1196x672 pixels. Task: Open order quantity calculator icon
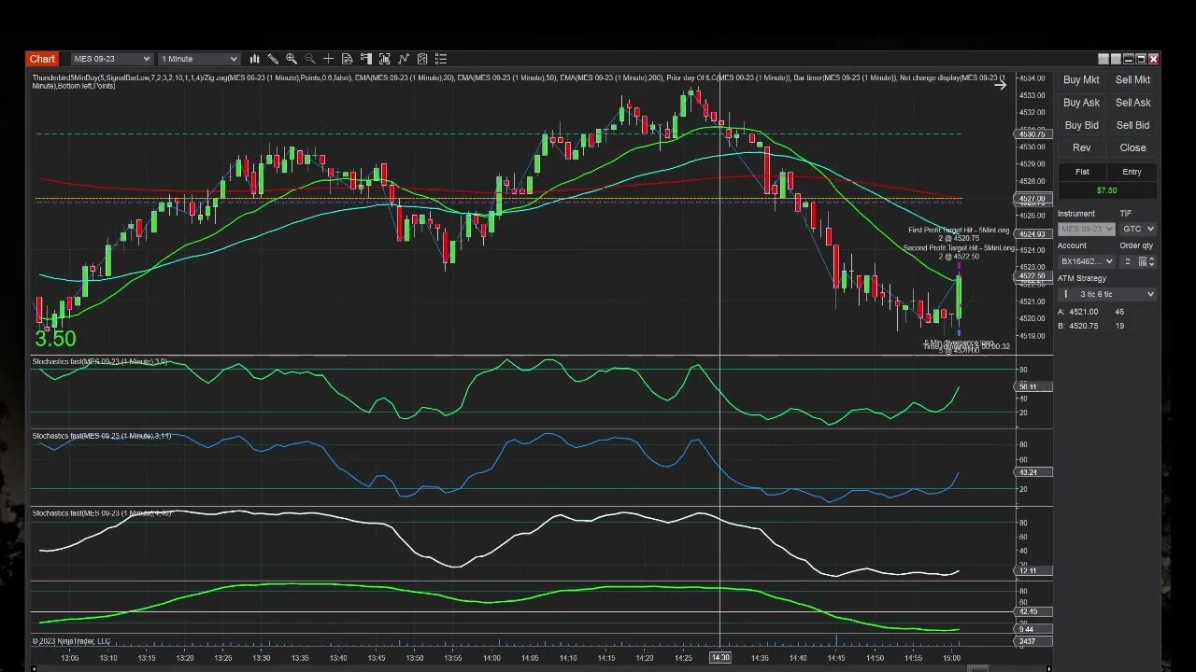tap(1142, 261)
